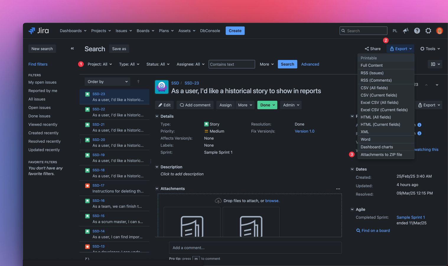Open the Projects menu

pos(101,31)
